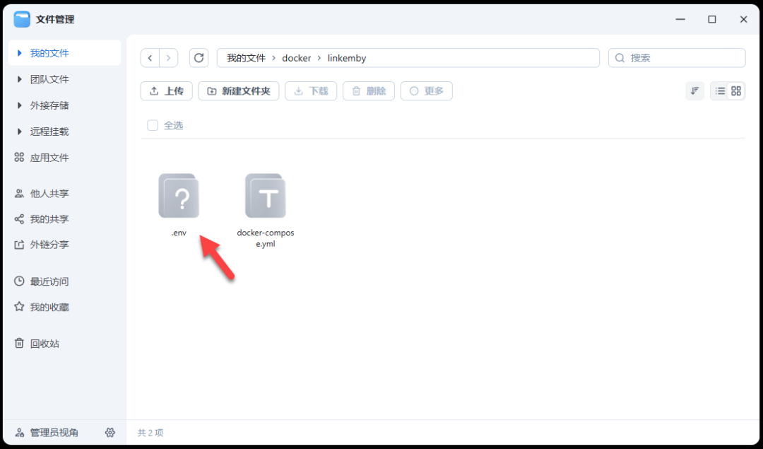The width and height of the screenshot is (763, 449).
Task: Click the sort order icon
Action: tap(694, 91)
